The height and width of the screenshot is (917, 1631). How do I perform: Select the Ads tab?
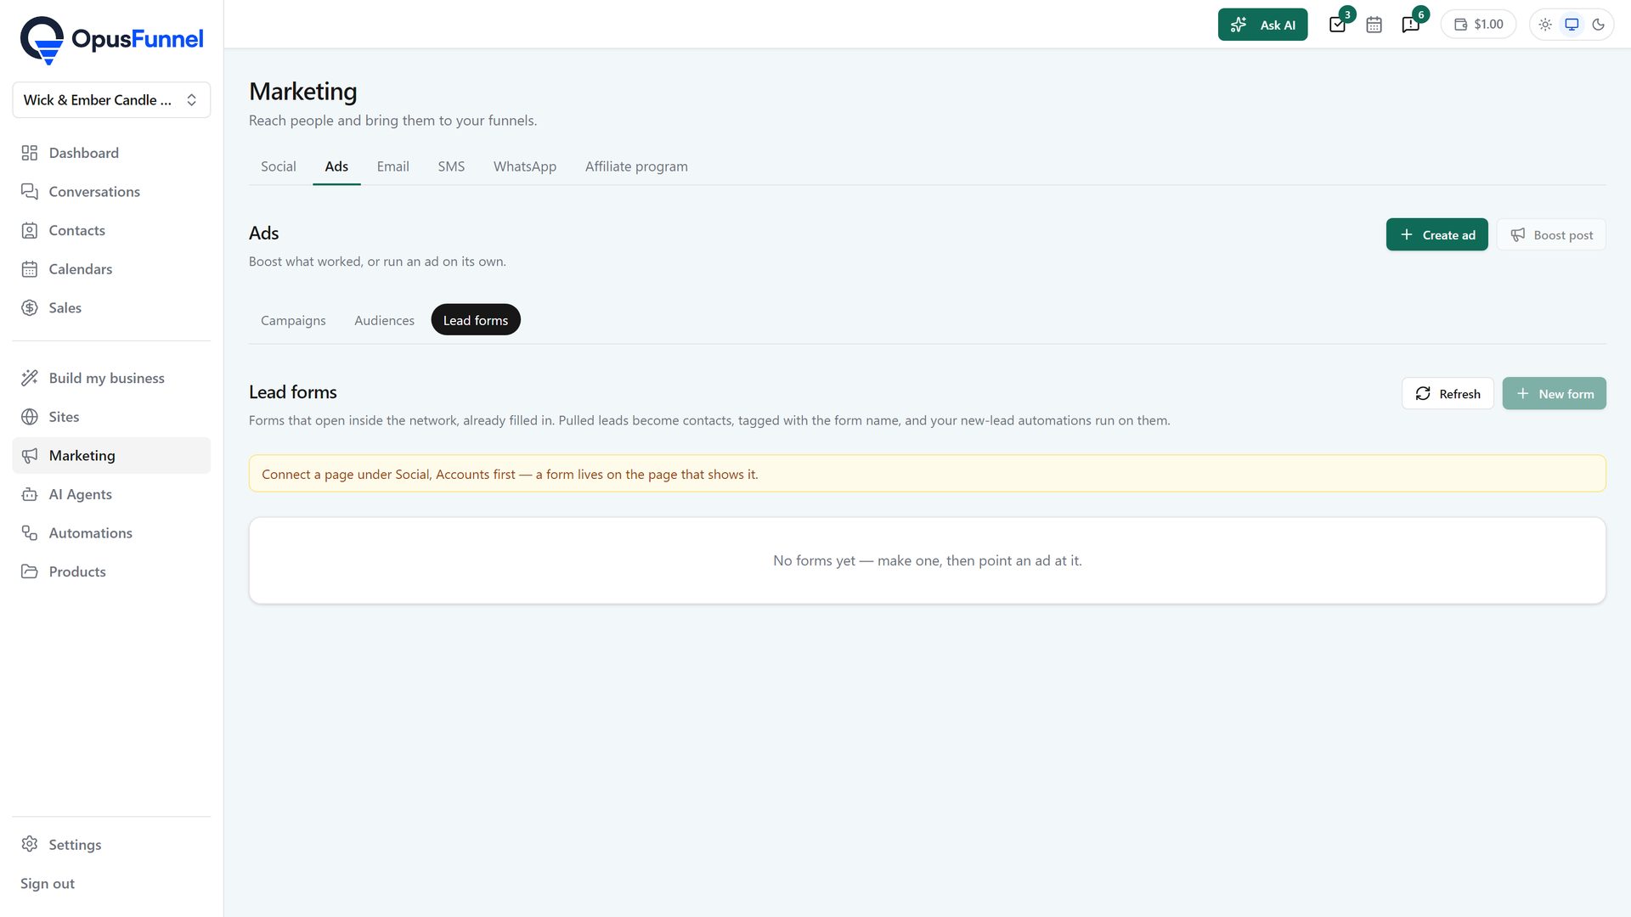click(336, 166)
